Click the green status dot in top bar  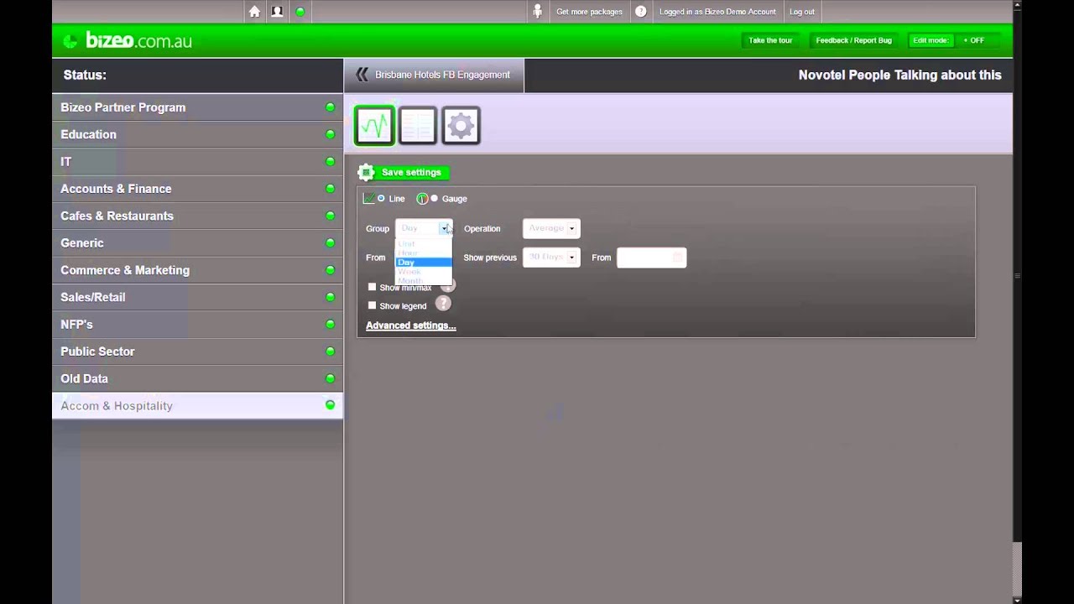click(300, 12)
